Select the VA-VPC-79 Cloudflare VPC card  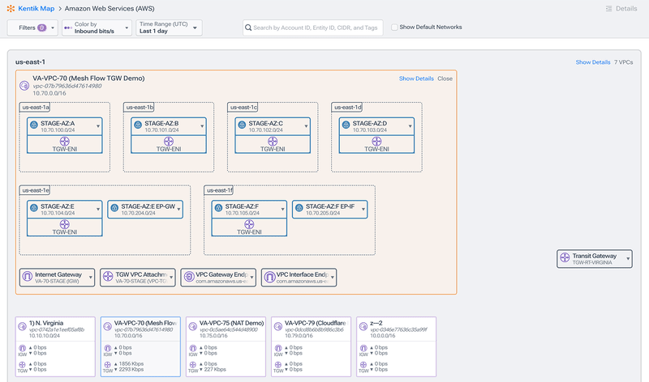tap(312, 346)
